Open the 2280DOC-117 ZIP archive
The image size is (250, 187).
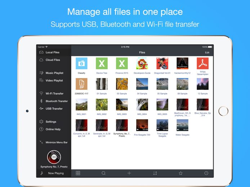[81, 84]
